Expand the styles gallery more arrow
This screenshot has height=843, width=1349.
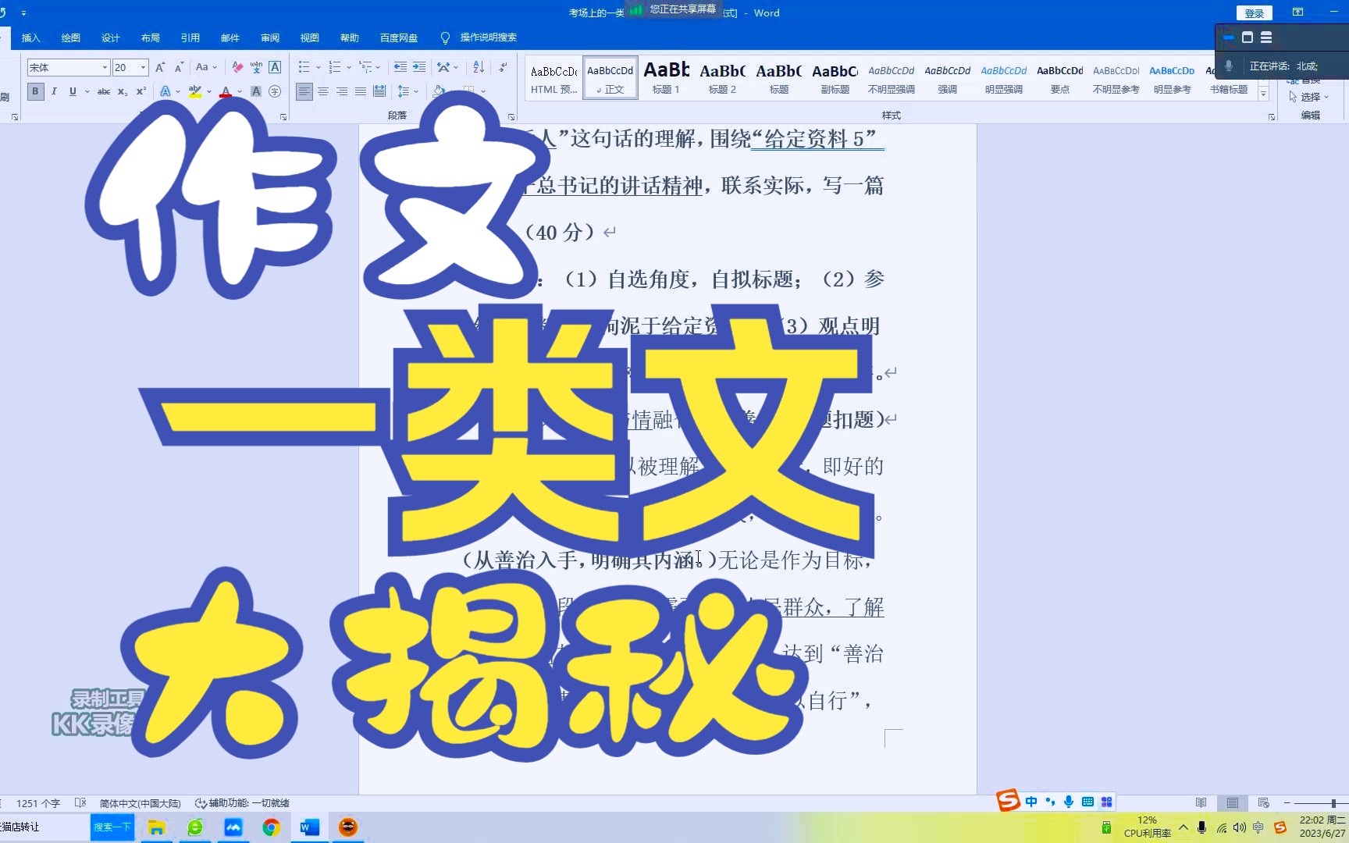pos(1263,94)
